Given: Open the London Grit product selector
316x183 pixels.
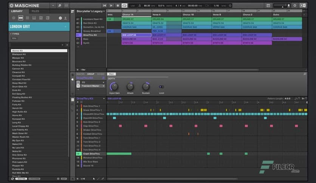Looking at the screenshot, I should 39,26.
